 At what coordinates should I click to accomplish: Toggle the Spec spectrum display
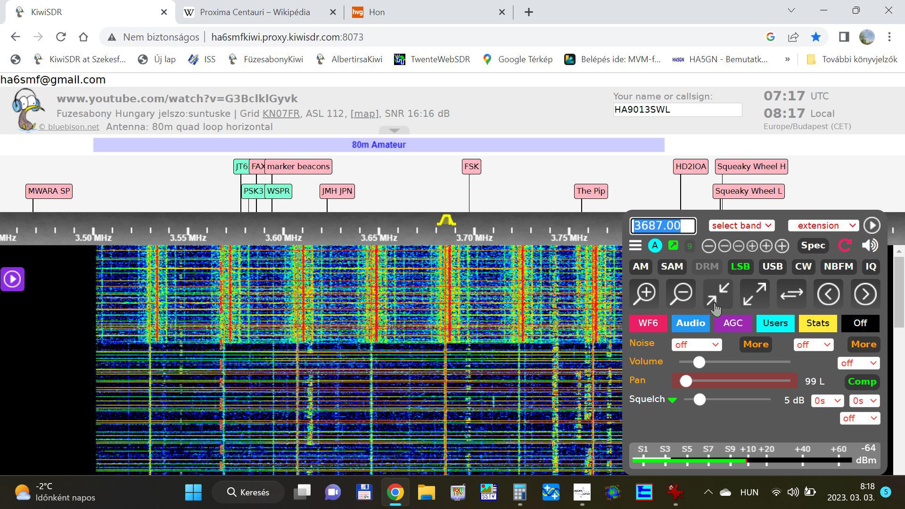point(813,246)
